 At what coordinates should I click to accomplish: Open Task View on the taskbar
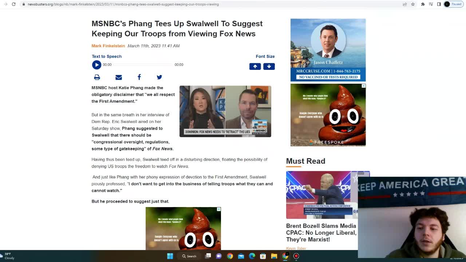pyautogui.click(x=208, y=256)
